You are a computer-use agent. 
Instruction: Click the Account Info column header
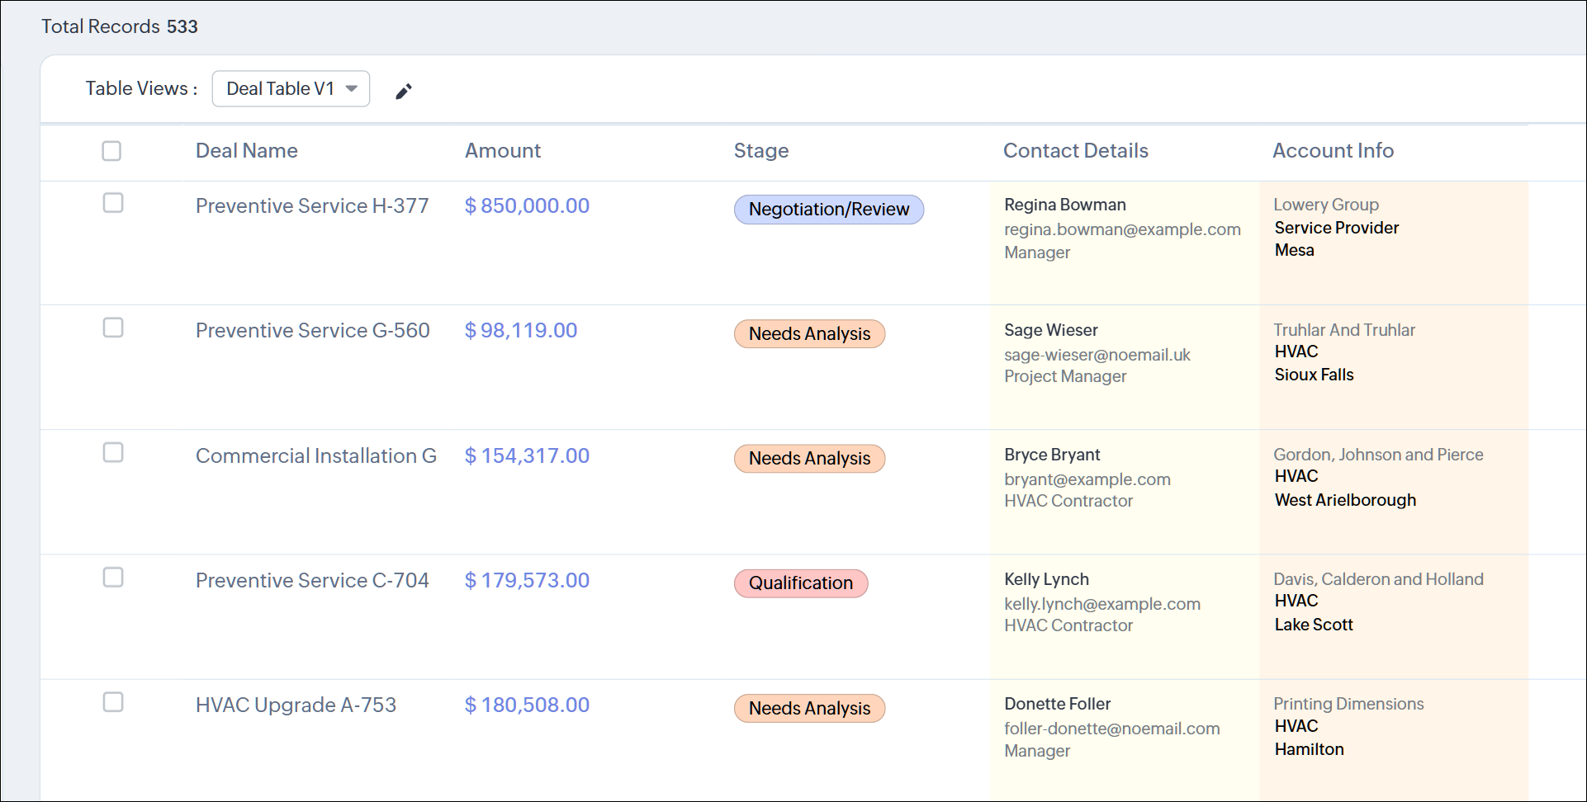coord(1332,151)
